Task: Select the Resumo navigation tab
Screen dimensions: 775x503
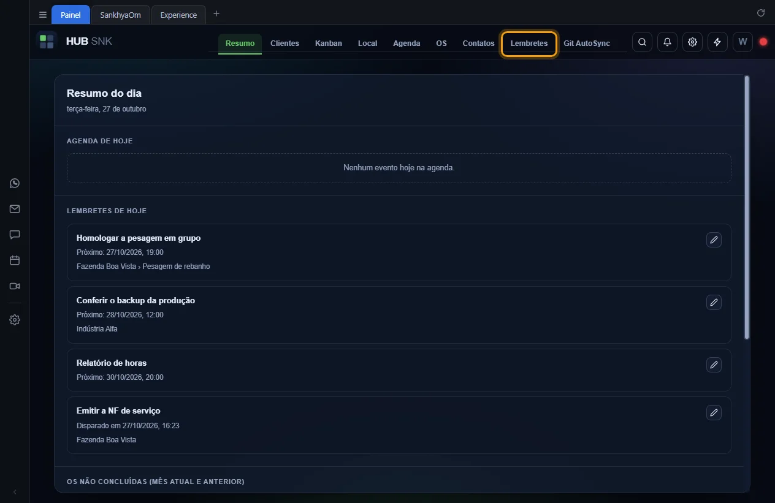Action: tap(240, 43)
